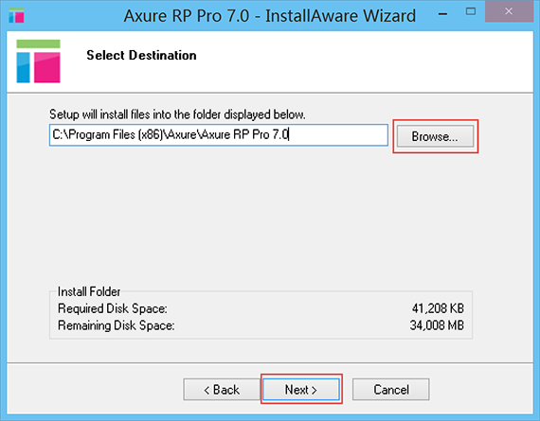Click the 'Remaining Disk Space' label
The width and height of the screenshot is (540, 421).
pyautogui.click(x=117, y=325)
